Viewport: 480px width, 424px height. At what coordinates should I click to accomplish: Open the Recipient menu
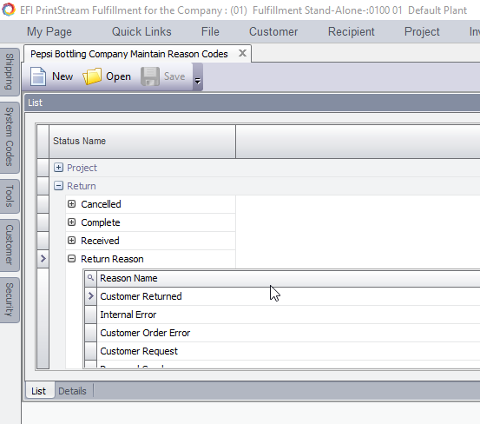(352, 31)
